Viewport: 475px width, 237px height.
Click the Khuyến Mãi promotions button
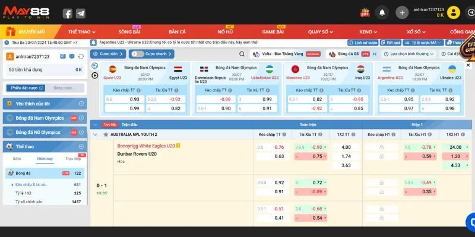tap(28, 31)
